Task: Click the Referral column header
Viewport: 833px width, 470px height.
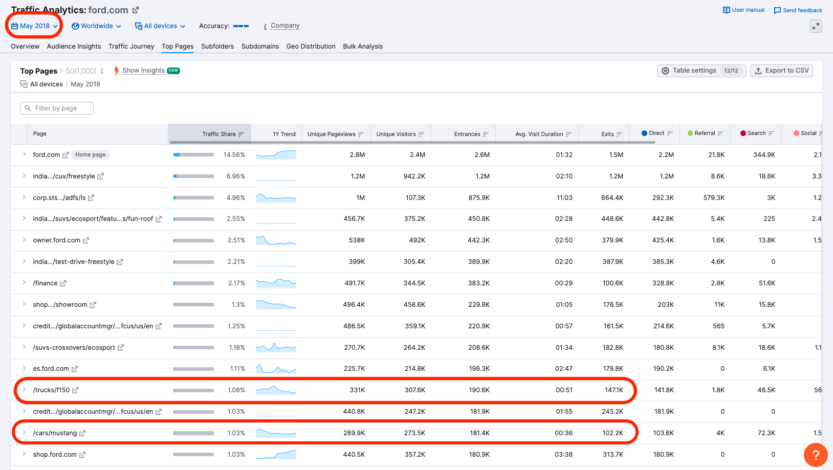Action: coord(705,133)
